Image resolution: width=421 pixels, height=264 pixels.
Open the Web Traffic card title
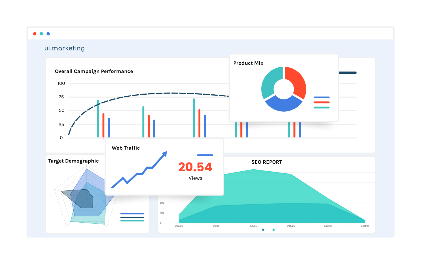click(x=126, y=148)
